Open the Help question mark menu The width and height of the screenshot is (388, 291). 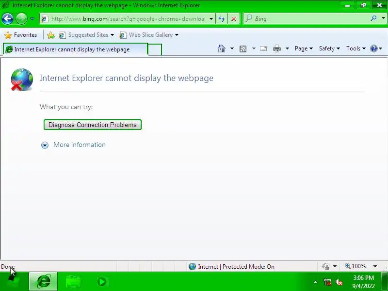pyautogui.click(x=376, y=48)
